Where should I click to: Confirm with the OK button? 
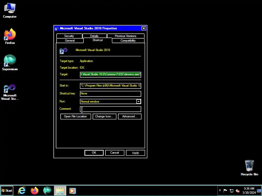click(94, 153)
